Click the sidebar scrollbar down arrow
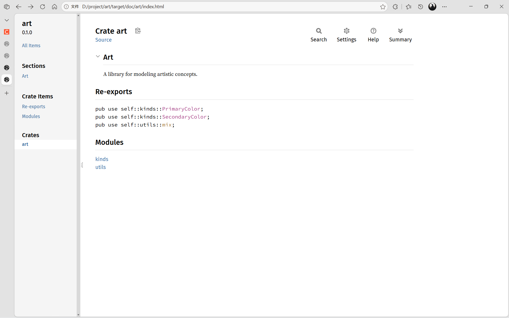Viewport: 509px width, 318px height. coord(78,315)
